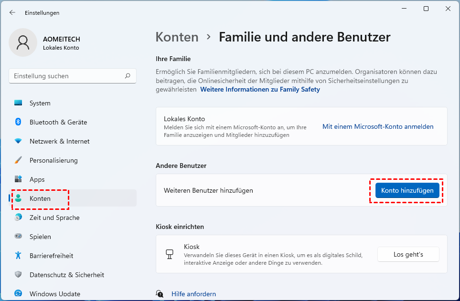Click the Netzwerk & Internet wifi icon
This screenshot has width=460, height=301.
pyautogui.click(x=18, y=141)
